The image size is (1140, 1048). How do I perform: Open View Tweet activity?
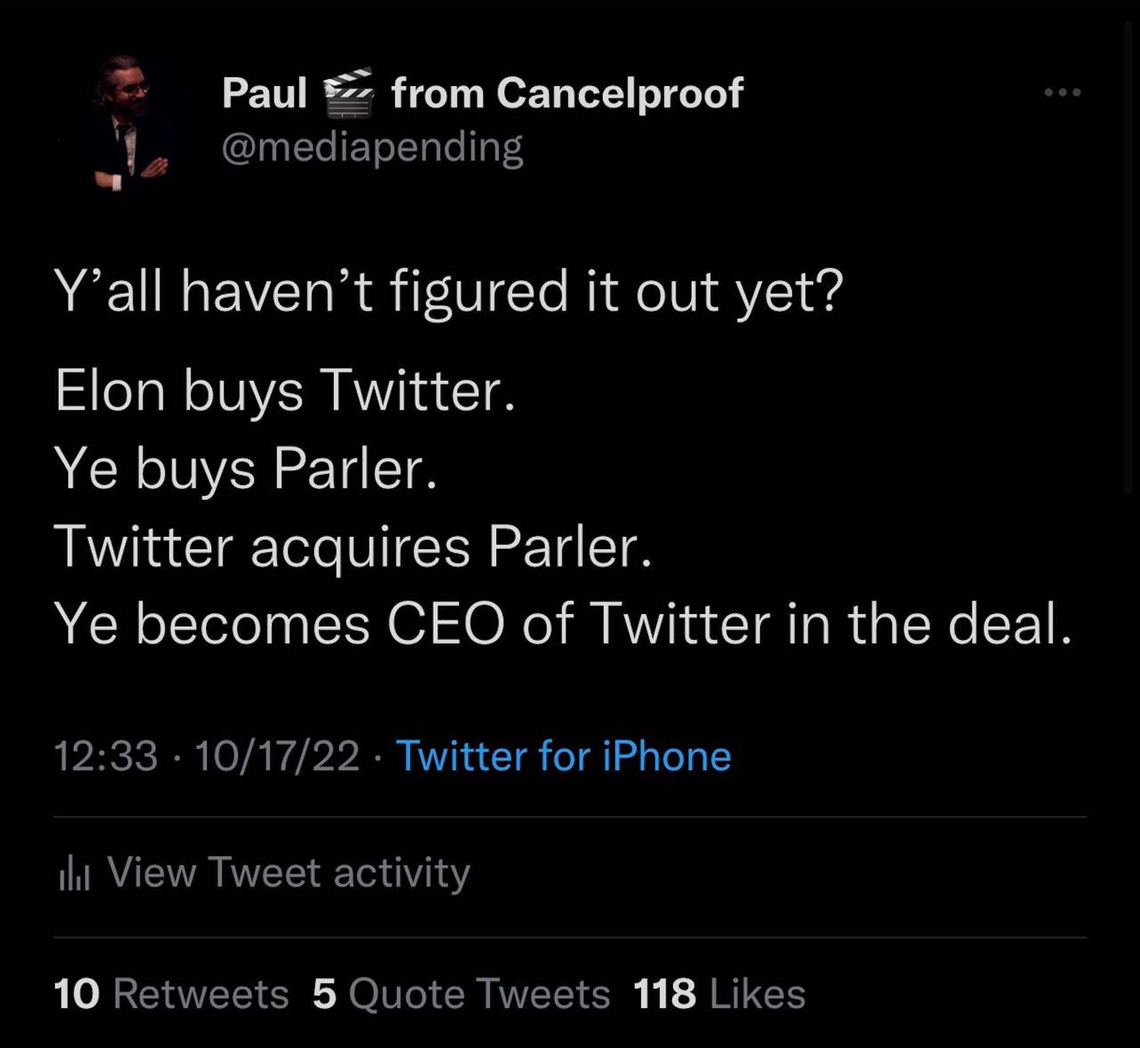(x=288, y=872)
